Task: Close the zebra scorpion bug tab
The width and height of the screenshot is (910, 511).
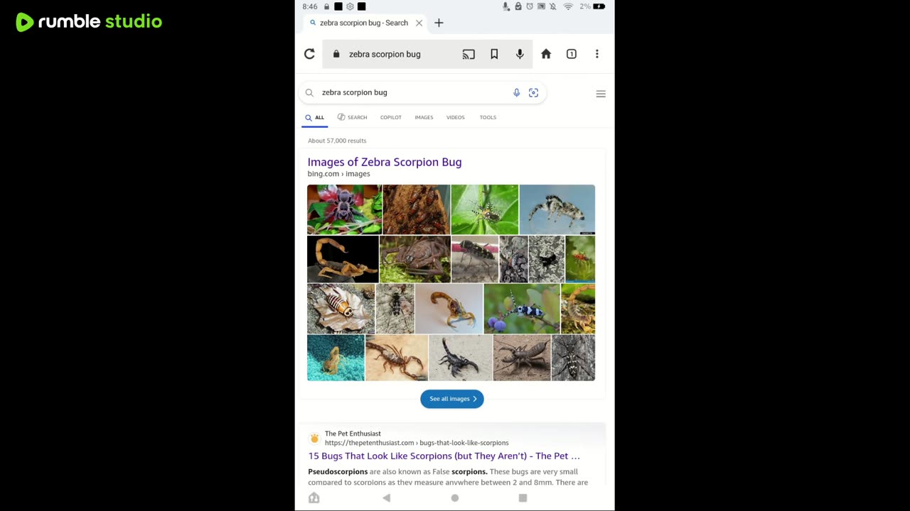Action: 419,23
